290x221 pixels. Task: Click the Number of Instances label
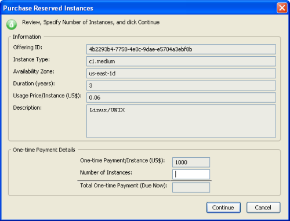[106, 172]
